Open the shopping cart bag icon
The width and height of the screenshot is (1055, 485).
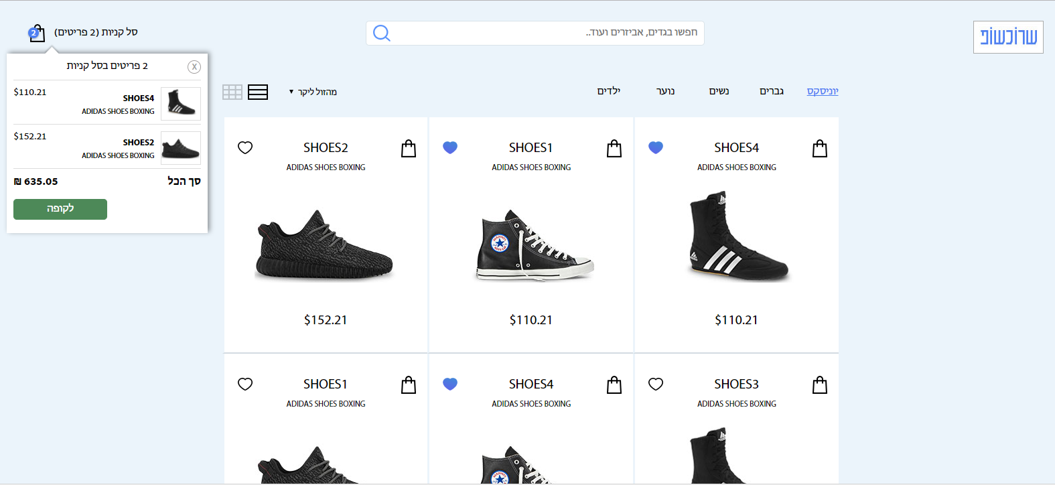37,33
